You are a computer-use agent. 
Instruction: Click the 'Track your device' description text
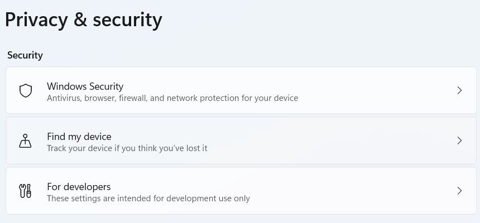point(127,149)
